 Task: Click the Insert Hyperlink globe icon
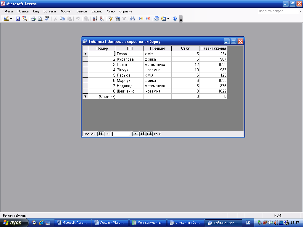tap(86, 19)
